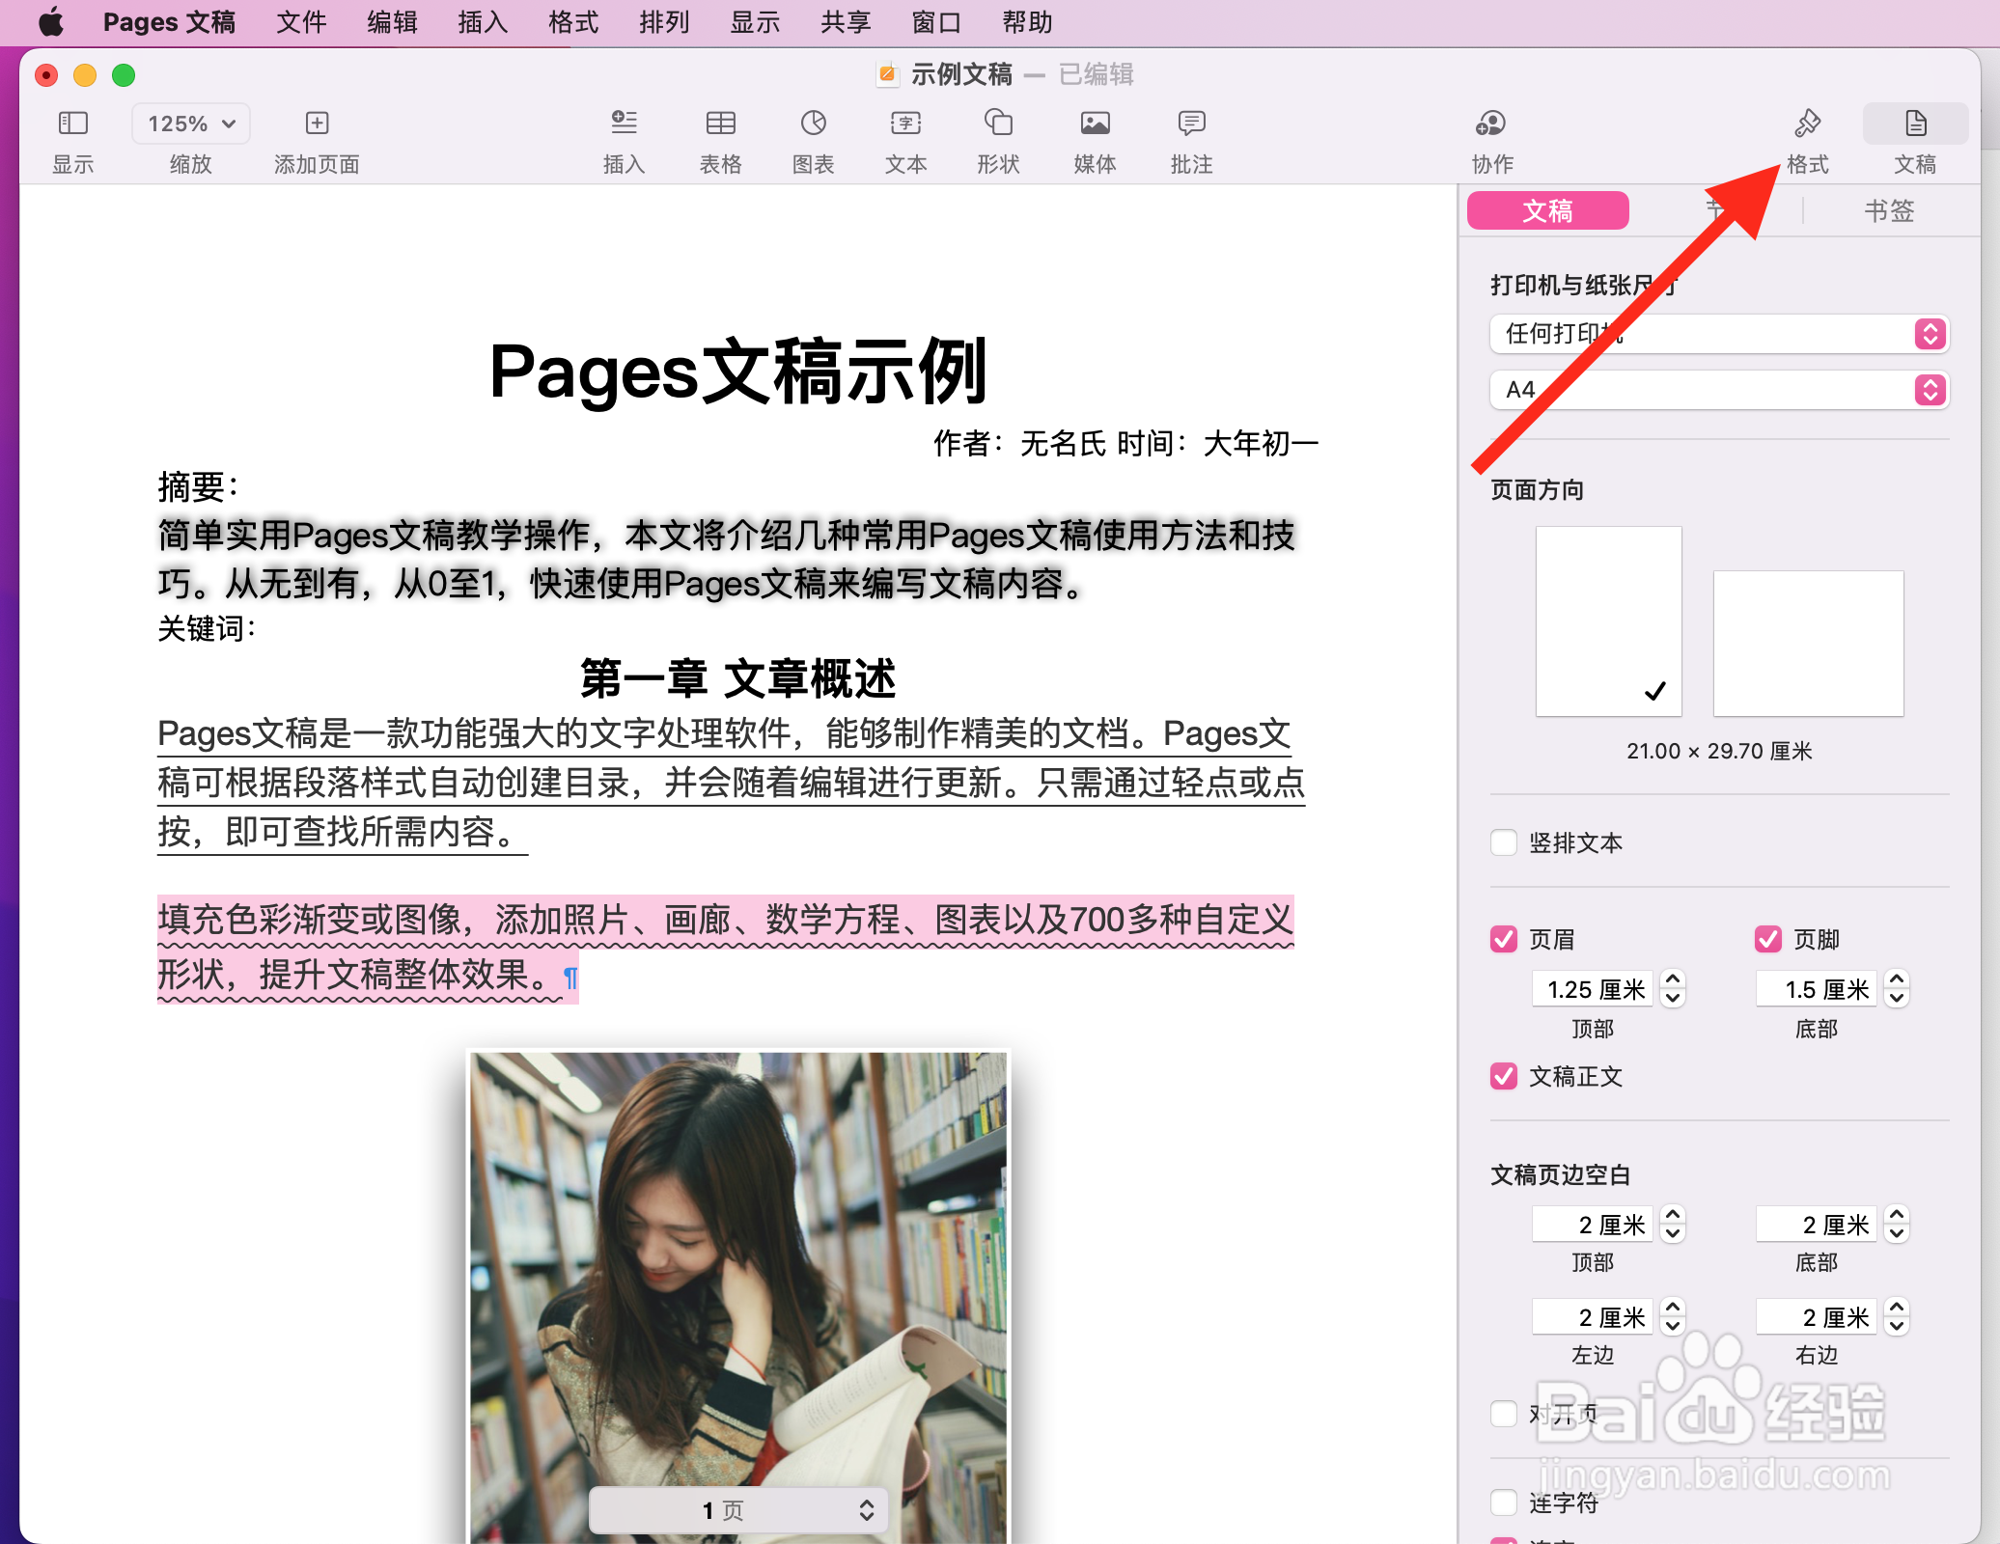Click the margin 左边 2 厘米 field

(x=1593, y=1317)
